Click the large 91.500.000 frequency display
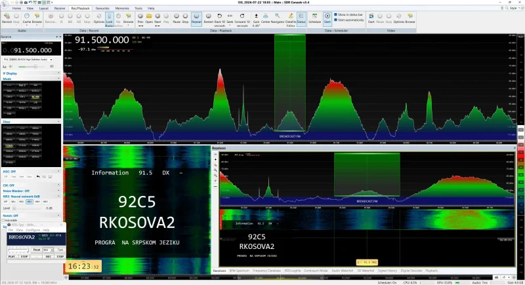525x285 pixels. point(102,40)
